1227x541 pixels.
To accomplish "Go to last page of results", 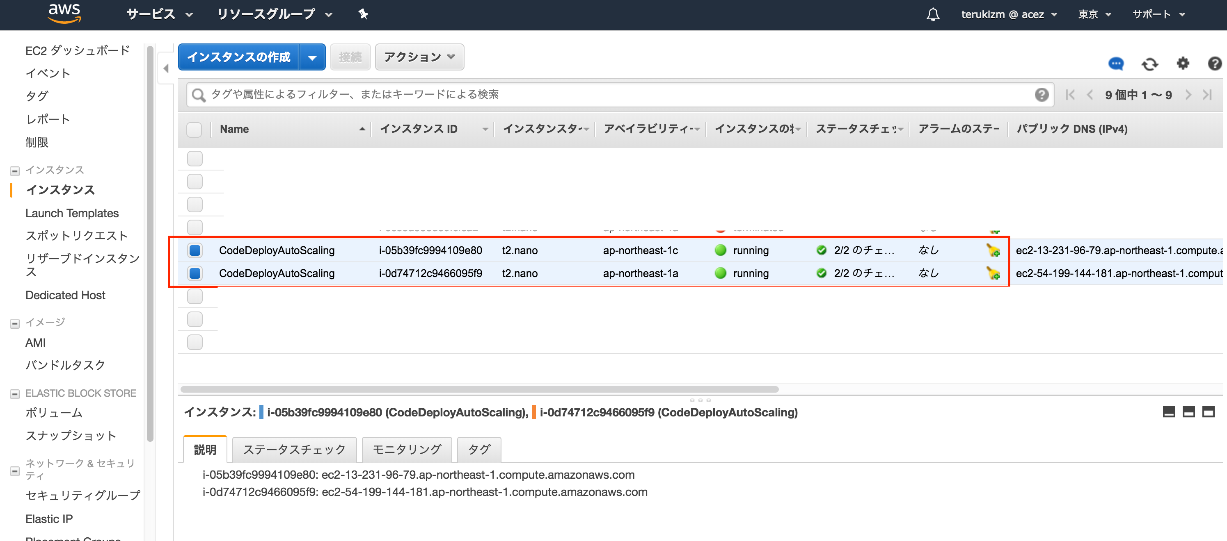I will coord(1207,95).
